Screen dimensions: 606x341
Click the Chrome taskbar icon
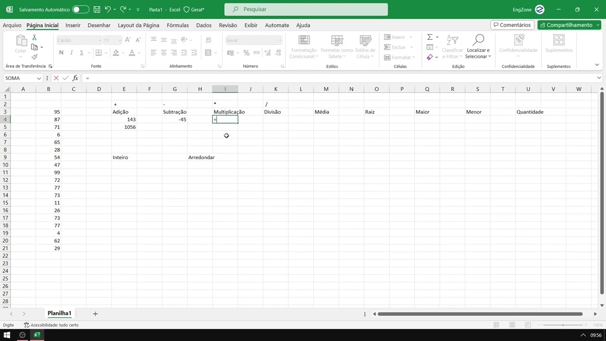click(22, 335)
